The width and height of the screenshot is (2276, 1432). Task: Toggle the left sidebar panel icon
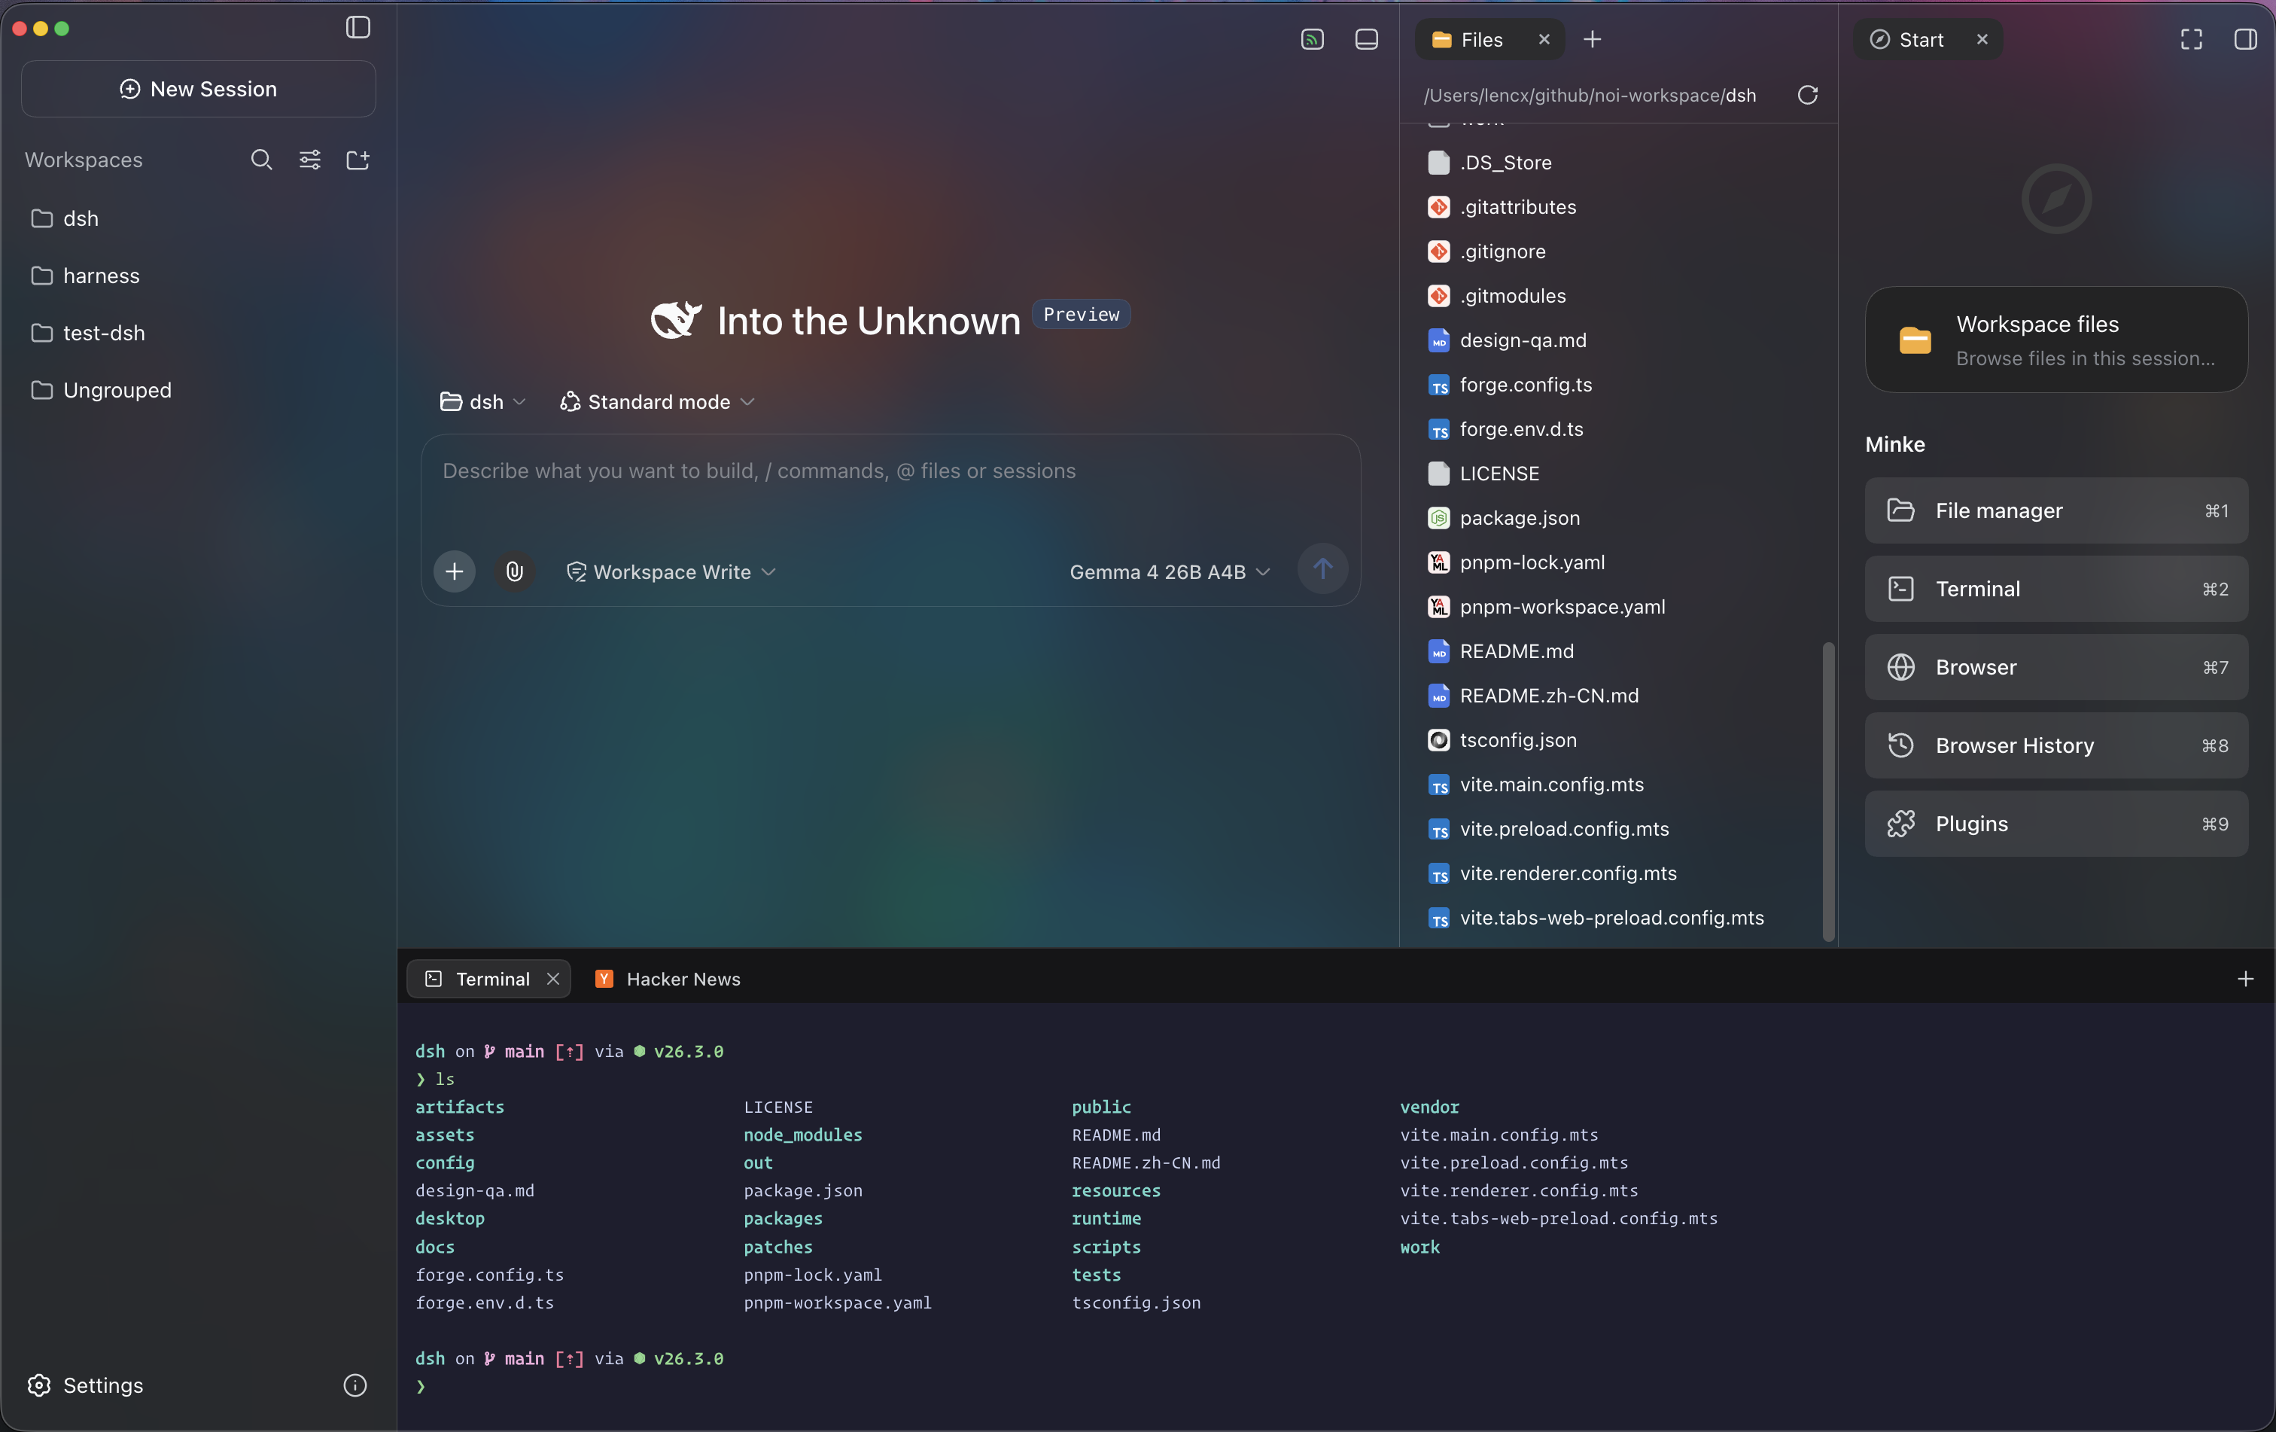(x=358, y=27)
